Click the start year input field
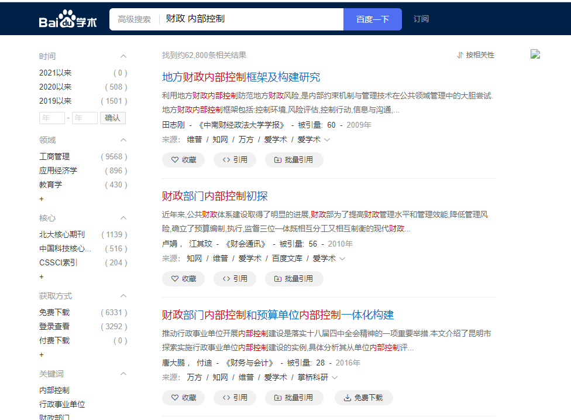The height and width of the screenshot is (420, 571). click(x=51, y=118)
